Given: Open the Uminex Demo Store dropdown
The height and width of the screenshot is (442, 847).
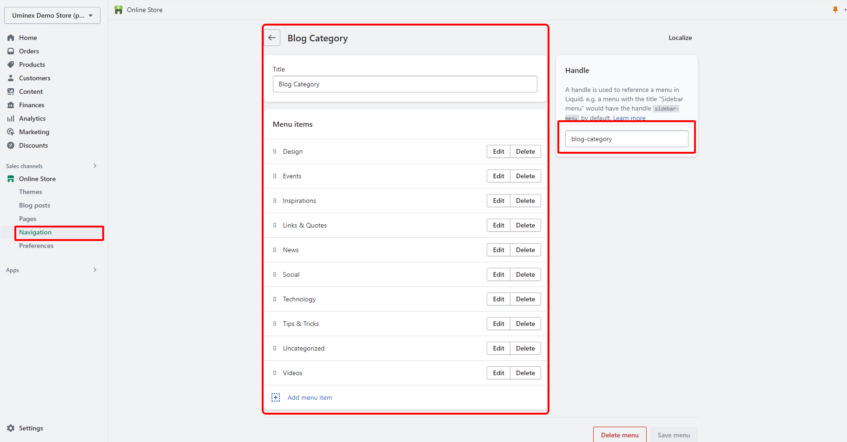Looking at the screenshot, I should pyautogui.click(x=52, y=15).
